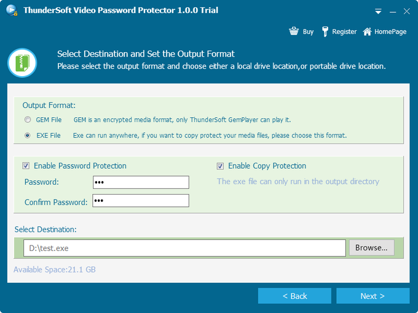Minimize the ThunderSoft window

click(x=392, y=12)
